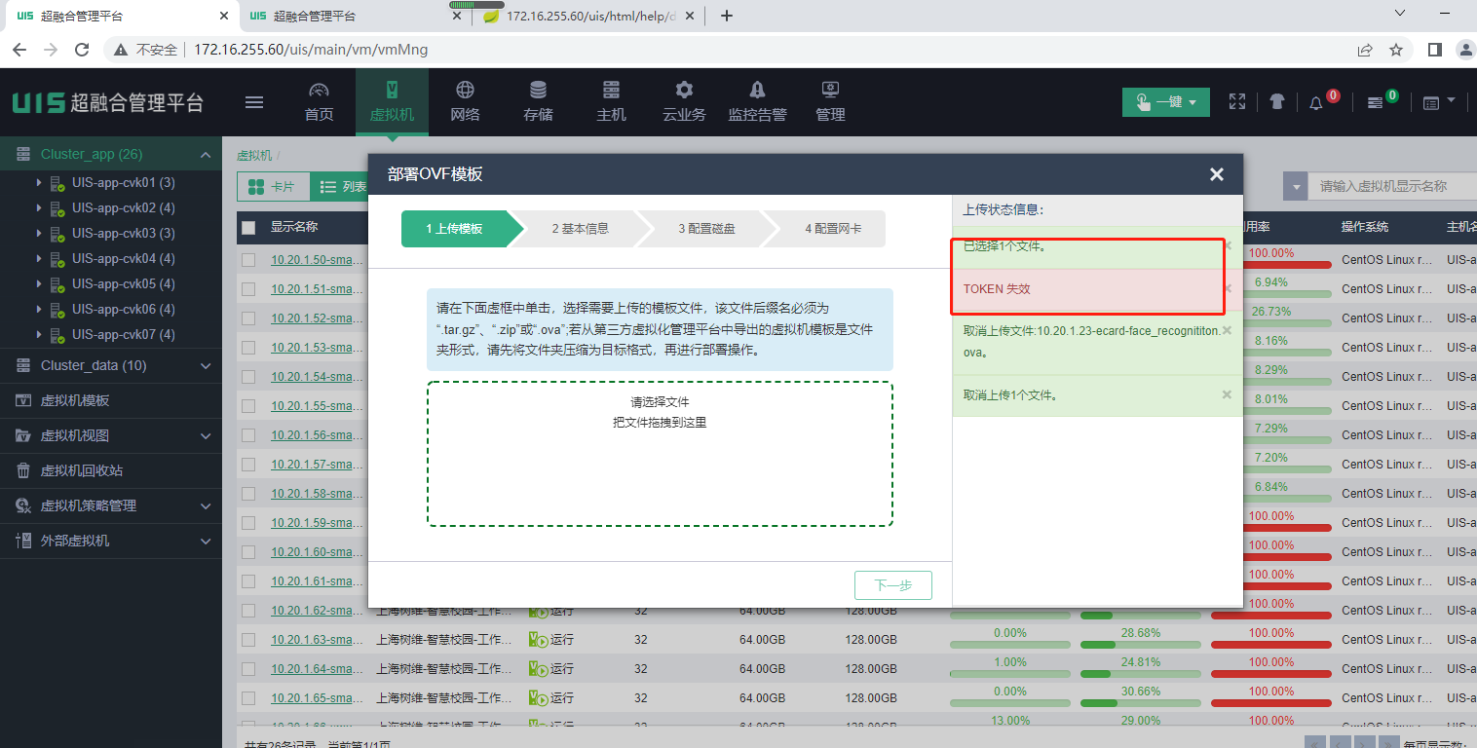Image resolution: width=1477 pixels, height=748 pixels.
Task: Expand UIS-app-cvk01 (3) host node
Action: pyautogui.click(x=39, y=182)
